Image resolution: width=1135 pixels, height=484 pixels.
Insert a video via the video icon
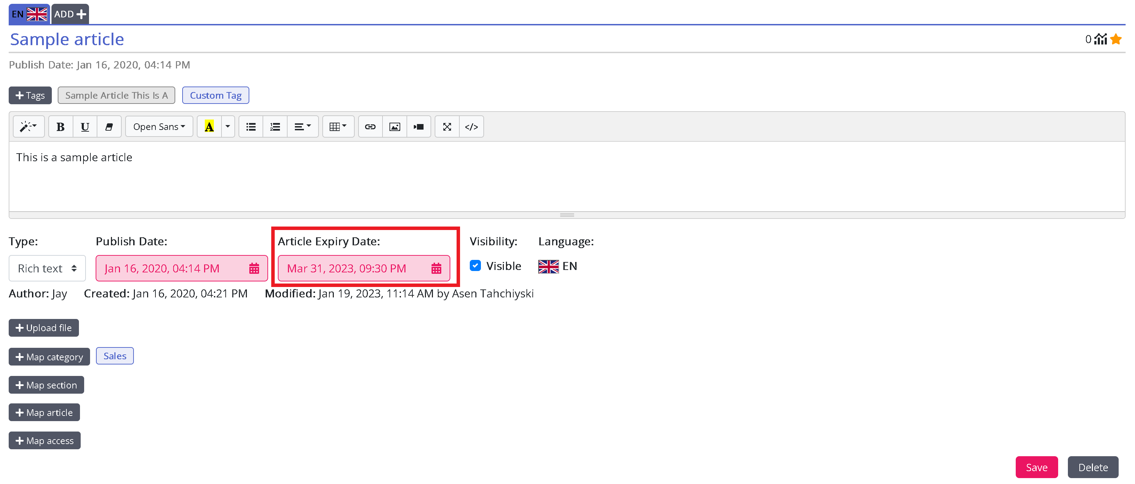pyautogui.click(x=419, y=127)
